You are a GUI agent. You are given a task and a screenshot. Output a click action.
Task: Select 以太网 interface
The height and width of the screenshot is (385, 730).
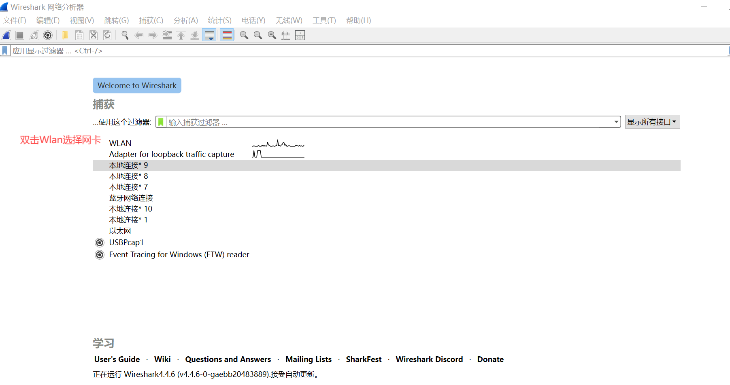[387, 231]
